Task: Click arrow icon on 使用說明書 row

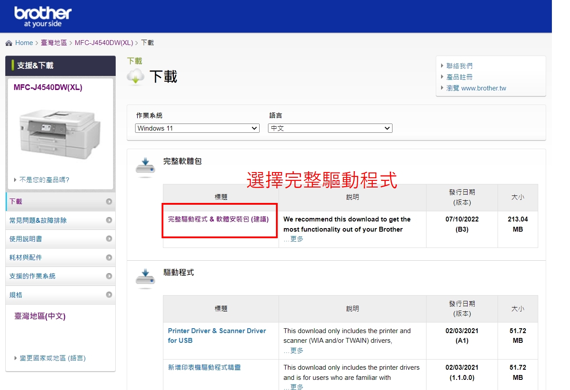Action: pos(109,239)
